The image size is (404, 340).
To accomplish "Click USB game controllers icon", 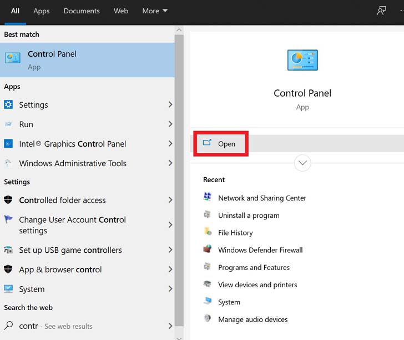I will coord(8,249).
